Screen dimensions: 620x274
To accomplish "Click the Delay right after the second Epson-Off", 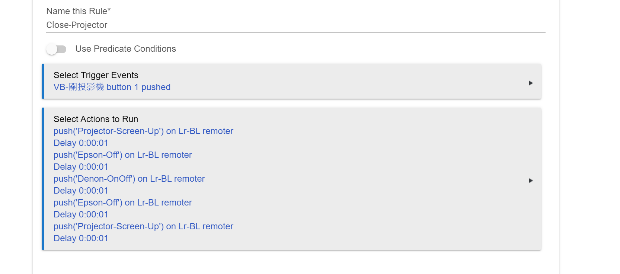I will pos(81,214).
